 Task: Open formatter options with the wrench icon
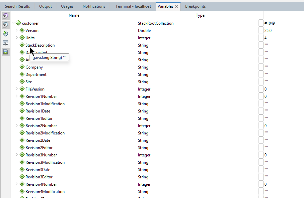tap(6, 43)
